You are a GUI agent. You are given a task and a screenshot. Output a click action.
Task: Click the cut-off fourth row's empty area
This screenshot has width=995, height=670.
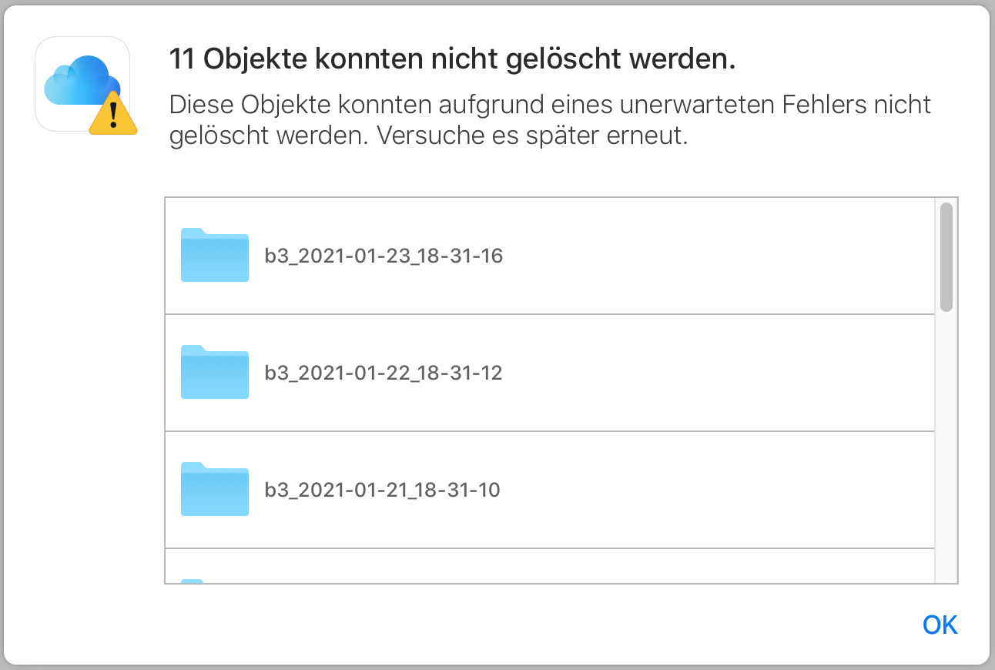pyautogui.click(x=539, y=567)
